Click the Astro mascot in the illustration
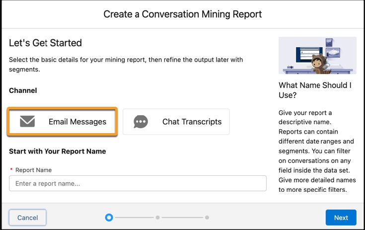This screenshot has height=230, width=365. [x=320, y=64]
